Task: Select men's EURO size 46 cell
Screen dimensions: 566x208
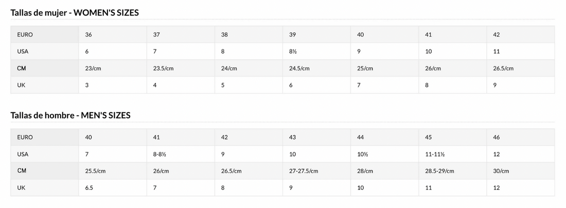Action: pyautogui.click(x=497, y=137)
